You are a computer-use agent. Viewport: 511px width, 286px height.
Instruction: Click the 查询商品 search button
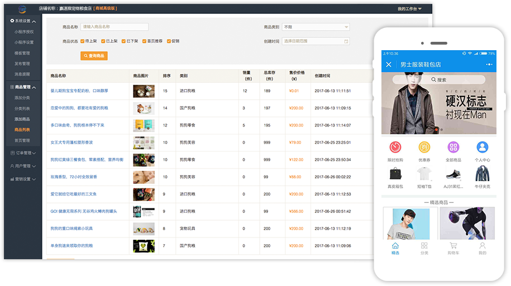point(94,56)
